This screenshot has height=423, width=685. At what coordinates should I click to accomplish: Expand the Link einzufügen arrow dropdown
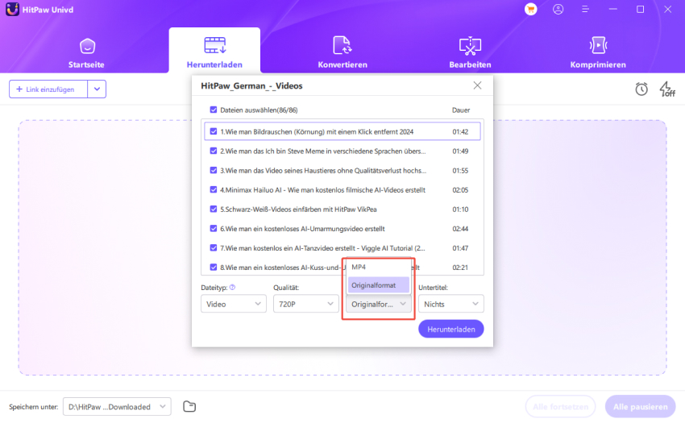pyautogui.click(x=97, y=89)
